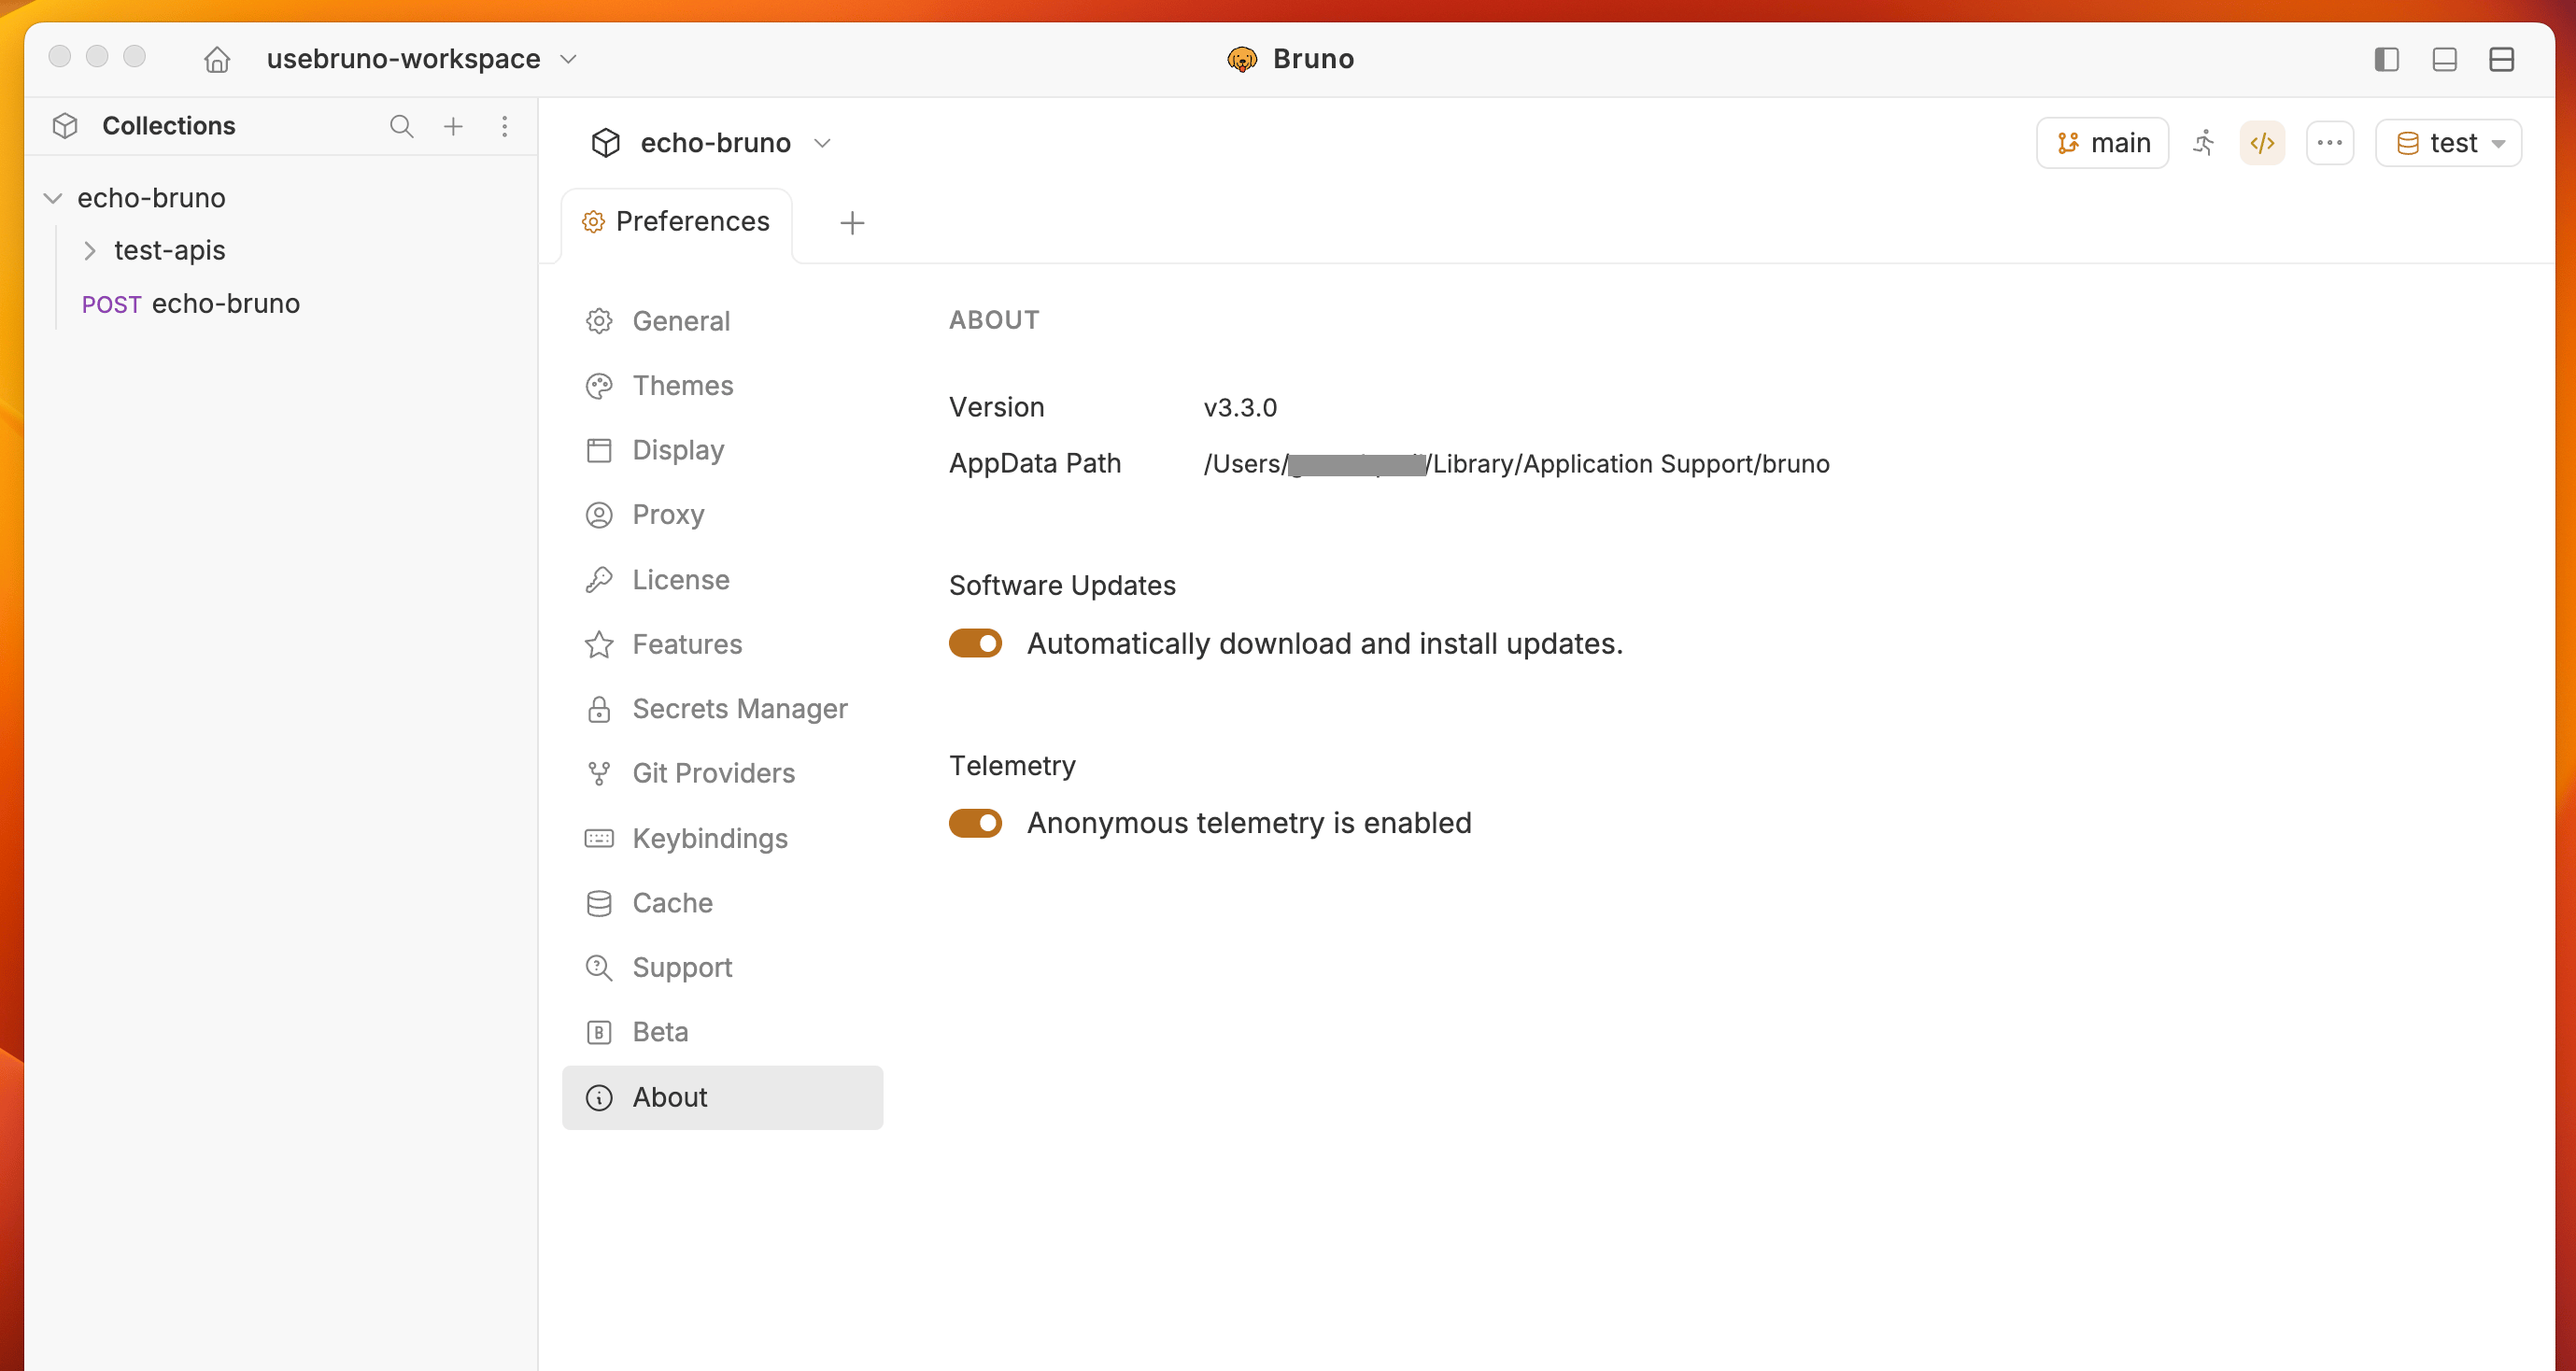This screenshot has height=1371, width=2576.
Task: Click the Cache database icon
Action: (x=599, y=903)
